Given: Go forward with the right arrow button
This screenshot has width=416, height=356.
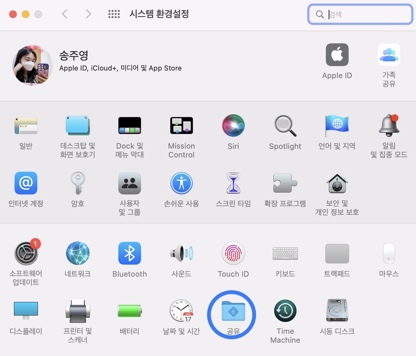Looking at the screenshot, I should point(88,14).
